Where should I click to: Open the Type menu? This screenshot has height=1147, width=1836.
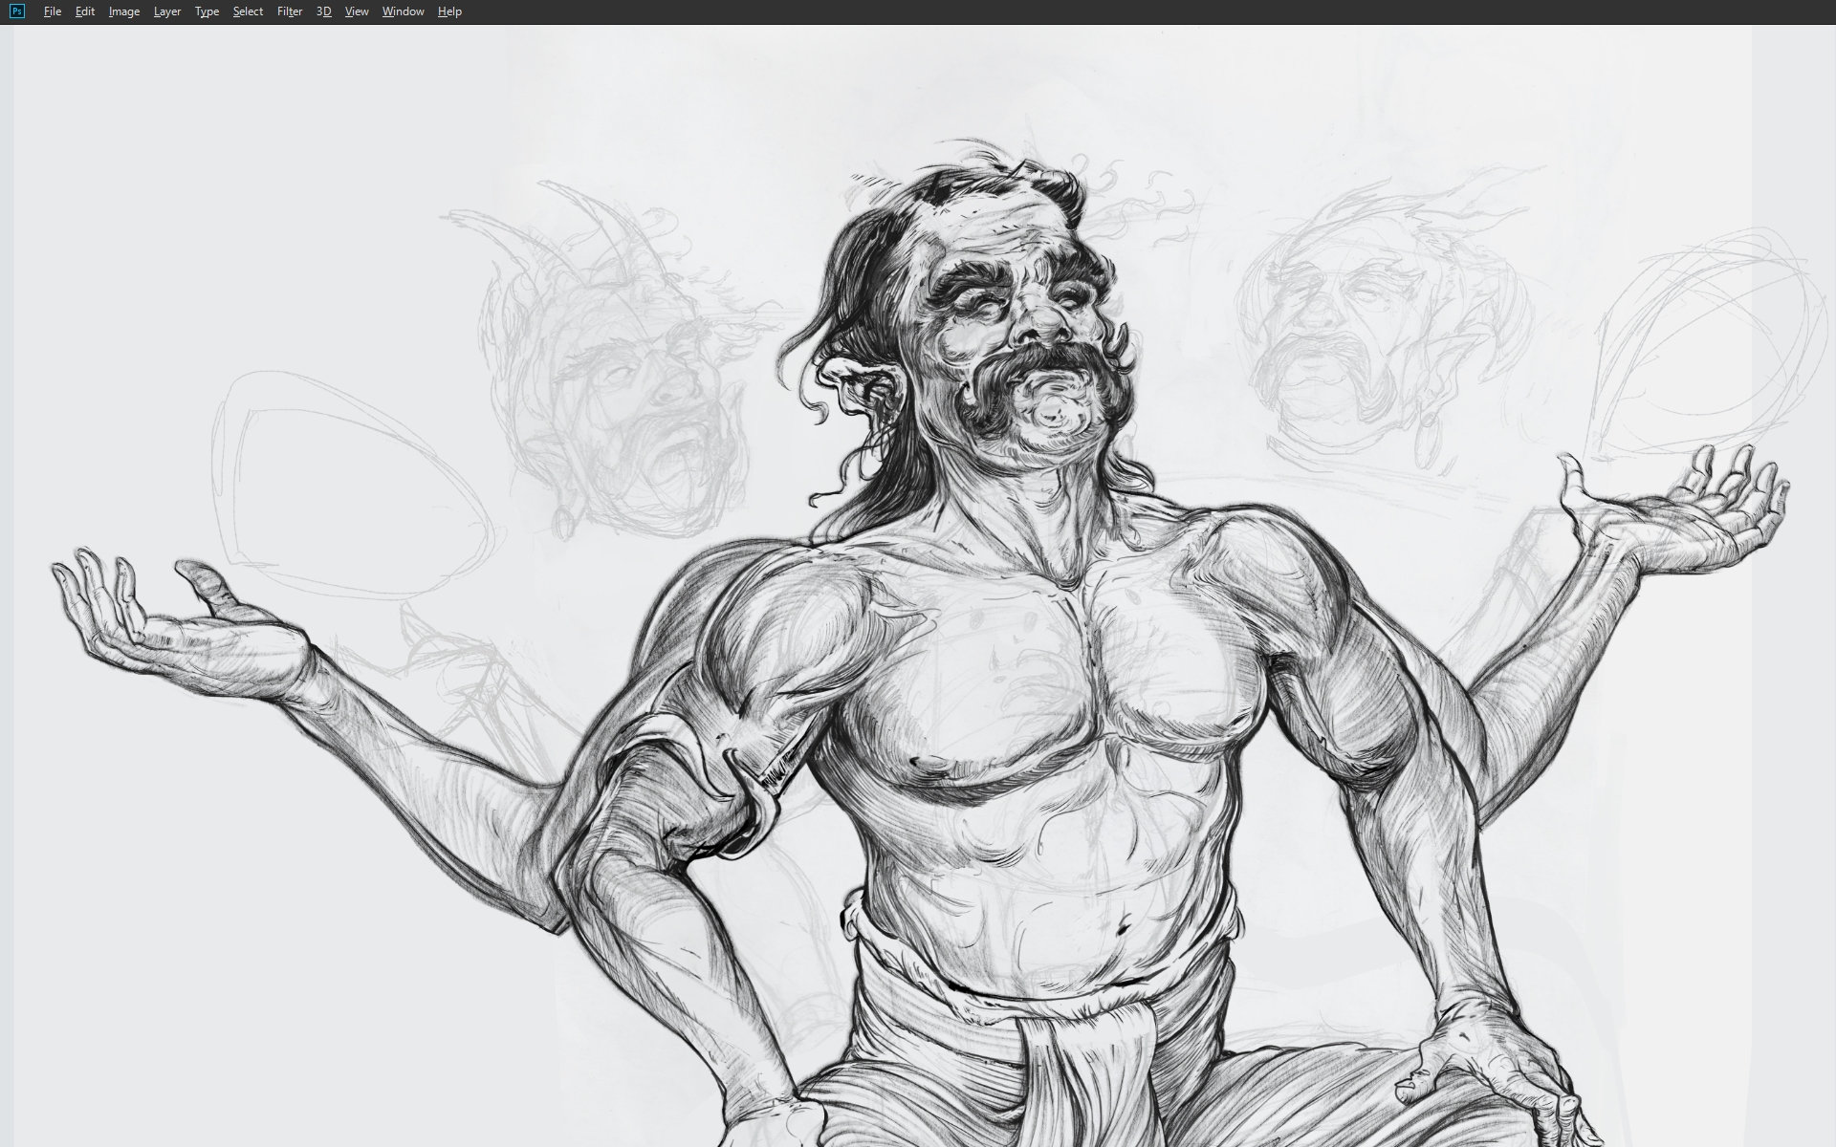[207, 11]
